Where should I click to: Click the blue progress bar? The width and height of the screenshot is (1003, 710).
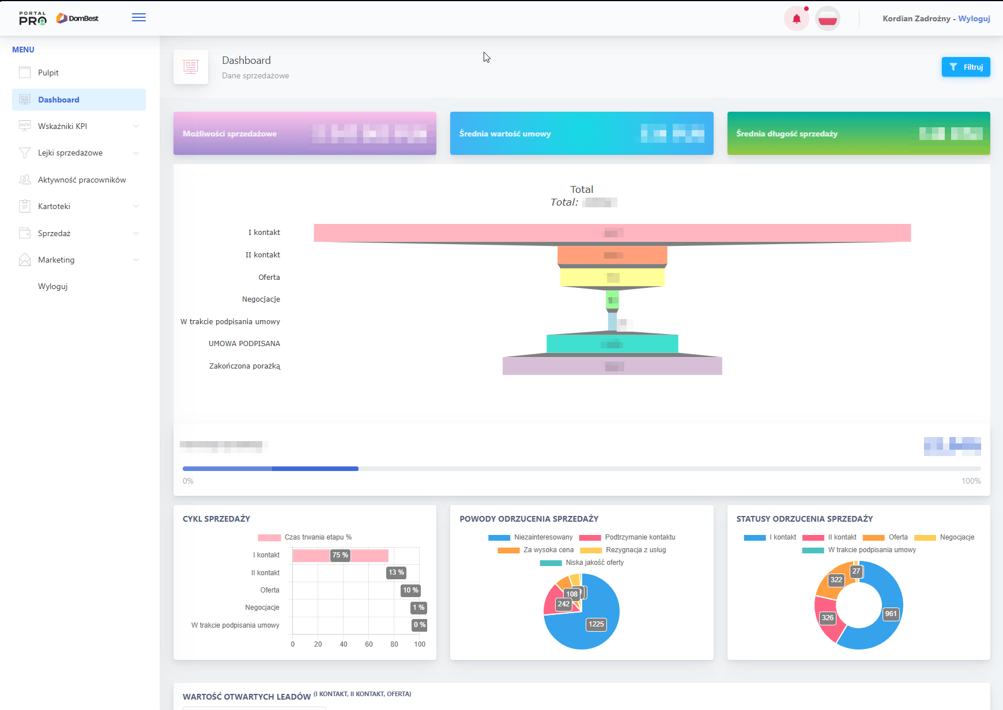click(x=270, y=468)
